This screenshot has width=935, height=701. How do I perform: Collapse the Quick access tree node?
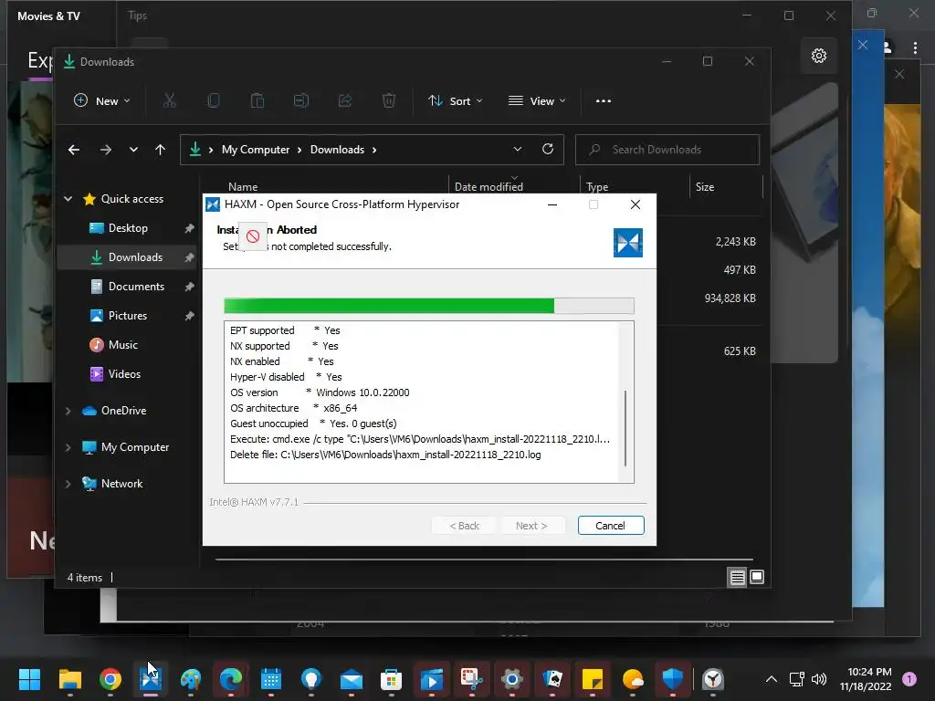click(68, 198)
